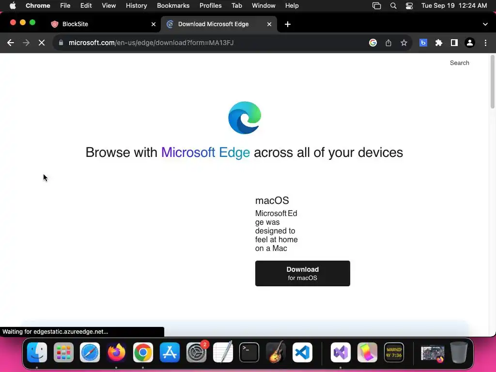
Task: Open Visual Studio from the Dock
Action: (x=341, y=353)
